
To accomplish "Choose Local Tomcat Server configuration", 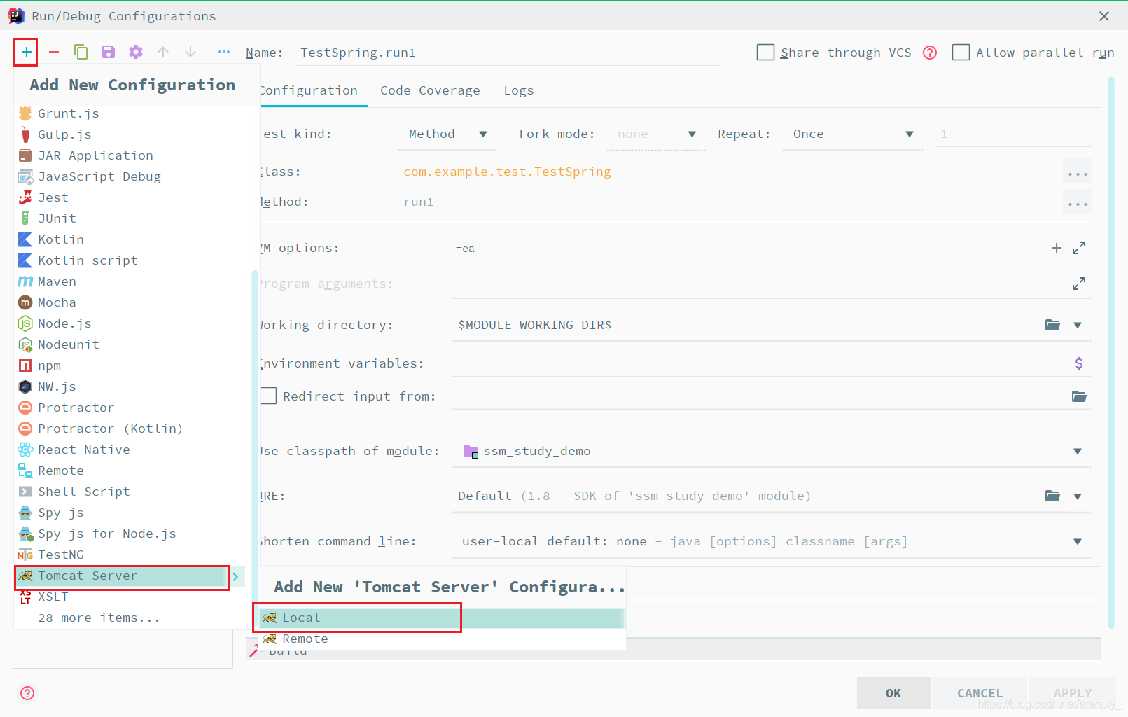I will tap(441, 618).
